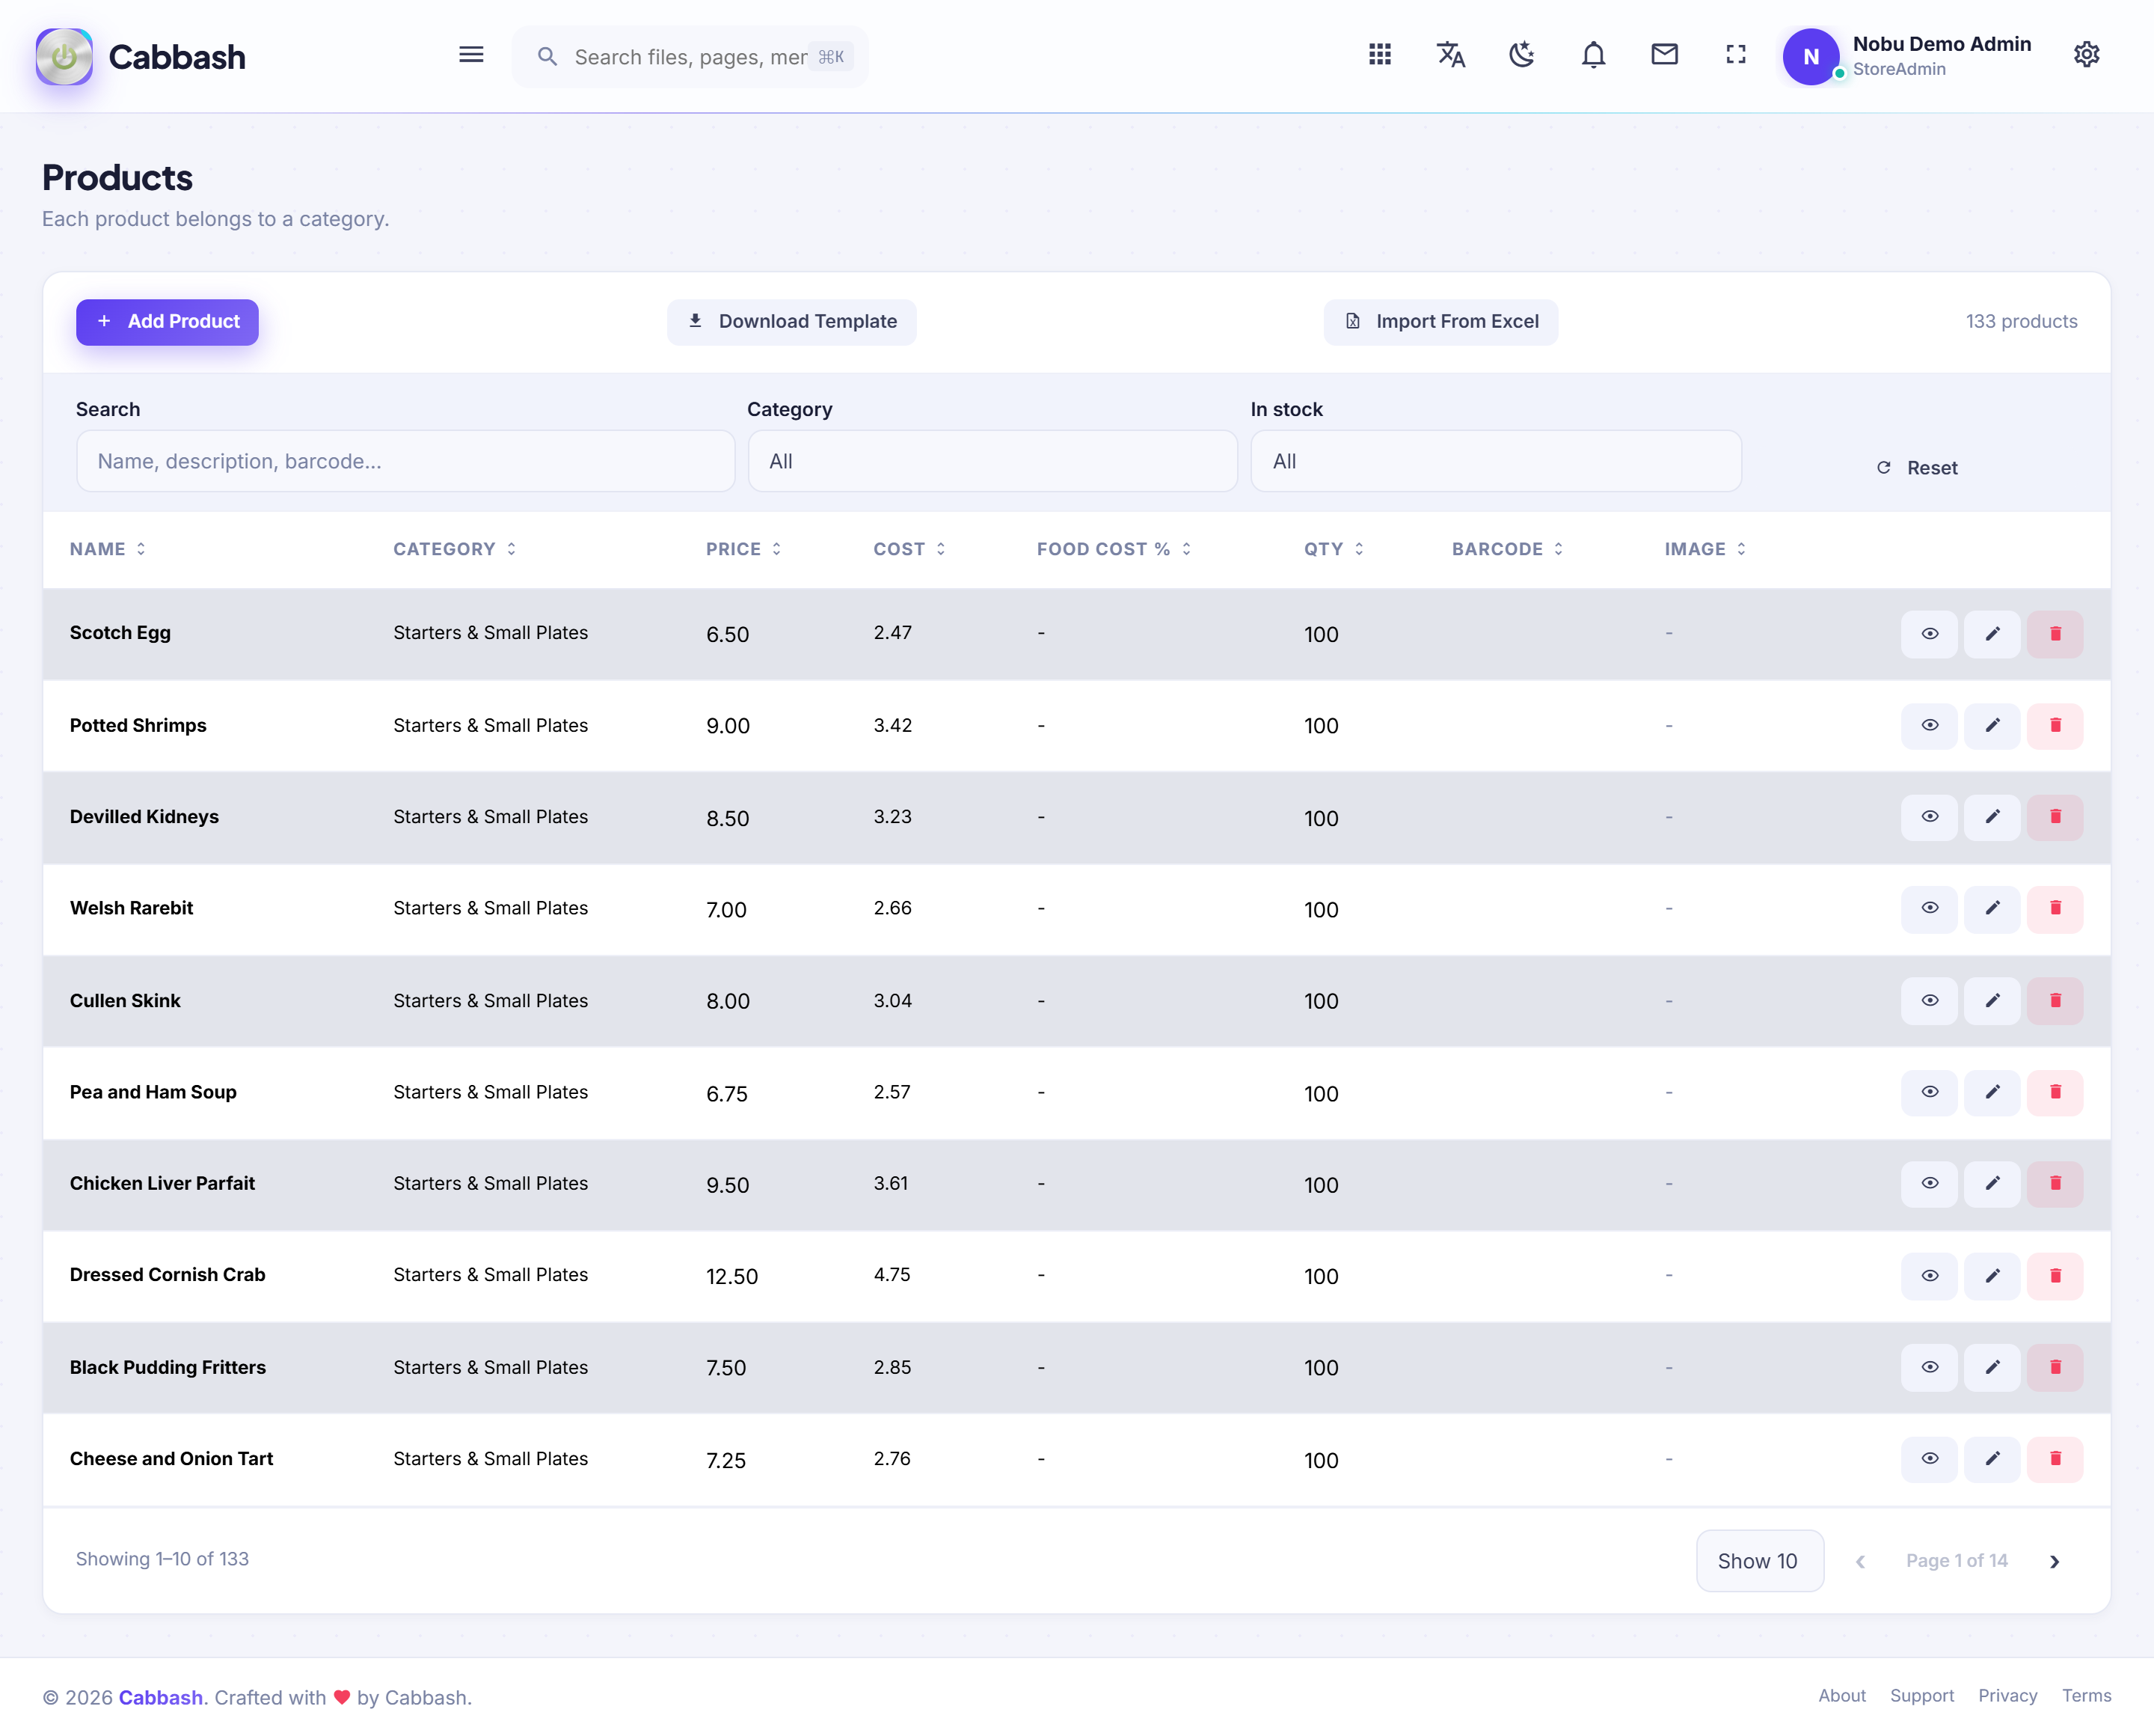This screenshot has height=1736, width=2154.
Task: Click Import From Excel button
Action: 1440,322
